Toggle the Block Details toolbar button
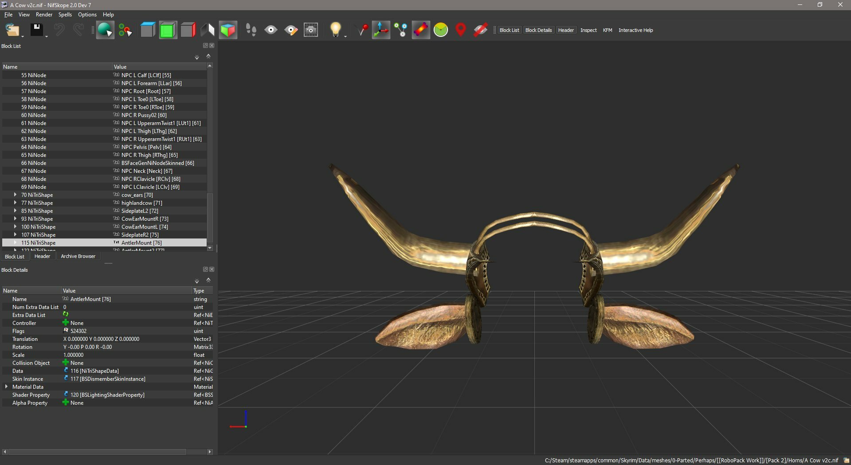Viewport: 851px width, 465px height. click(538, 30)
